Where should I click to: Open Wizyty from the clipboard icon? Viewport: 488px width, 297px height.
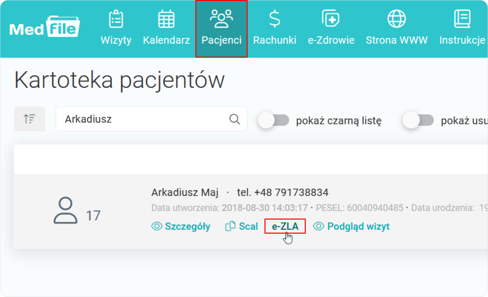point(116,19)
